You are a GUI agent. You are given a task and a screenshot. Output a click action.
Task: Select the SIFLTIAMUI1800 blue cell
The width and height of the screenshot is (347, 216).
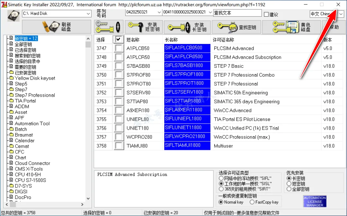point(187,146)
